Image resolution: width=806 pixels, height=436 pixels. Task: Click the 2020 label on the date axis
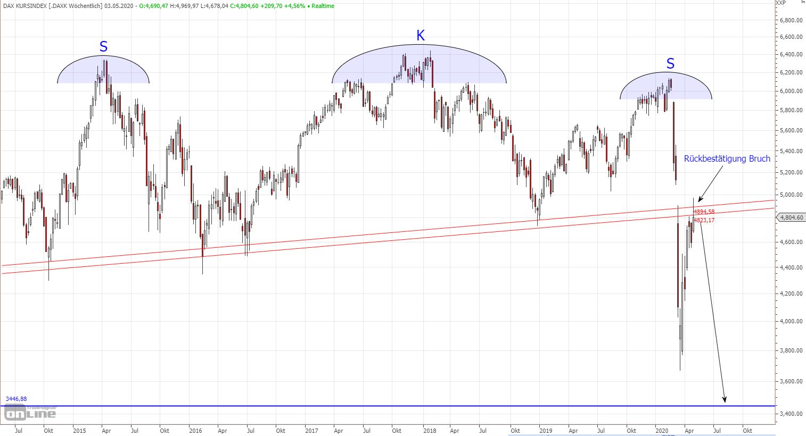[x=662, y=431]
